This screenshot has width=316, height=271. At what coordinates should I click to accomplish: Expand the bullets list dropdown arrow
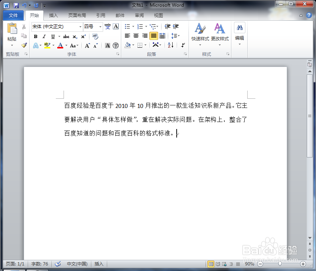(x=133, y=26)
